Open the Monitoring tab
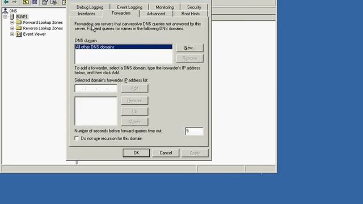Viewport: 363px width, 204px height. tap(164, 7)
